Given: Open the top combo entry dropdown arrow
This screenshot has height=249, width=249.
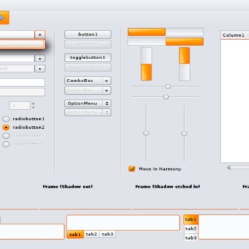Looking at the screenshot, I should point(40,35).
